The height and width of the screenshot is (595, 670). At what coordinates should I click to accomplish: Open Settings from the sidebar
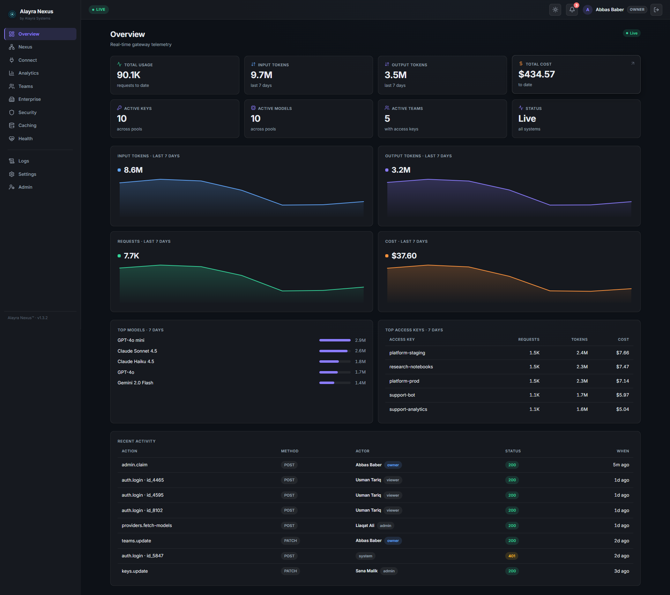click(40, 174)
